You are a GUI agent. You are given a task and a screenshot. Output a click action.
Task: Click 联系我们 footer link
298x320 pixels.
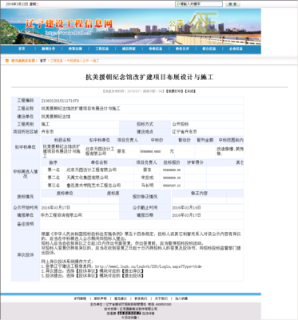tap(141, 298)
